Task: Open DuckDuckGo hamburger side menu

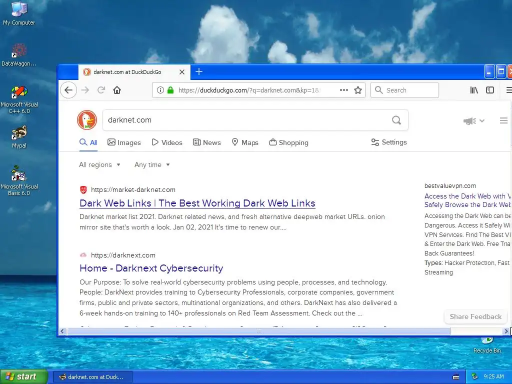Action: coord(503,120)
